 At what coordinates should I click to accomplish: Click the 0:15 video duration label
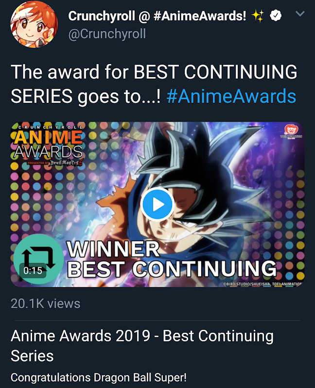(x=33, y=271)
